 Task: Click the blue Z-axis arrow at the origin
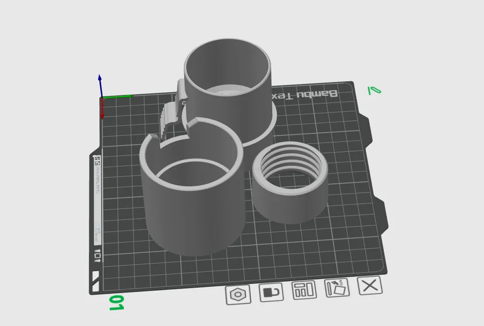(100, 85)
